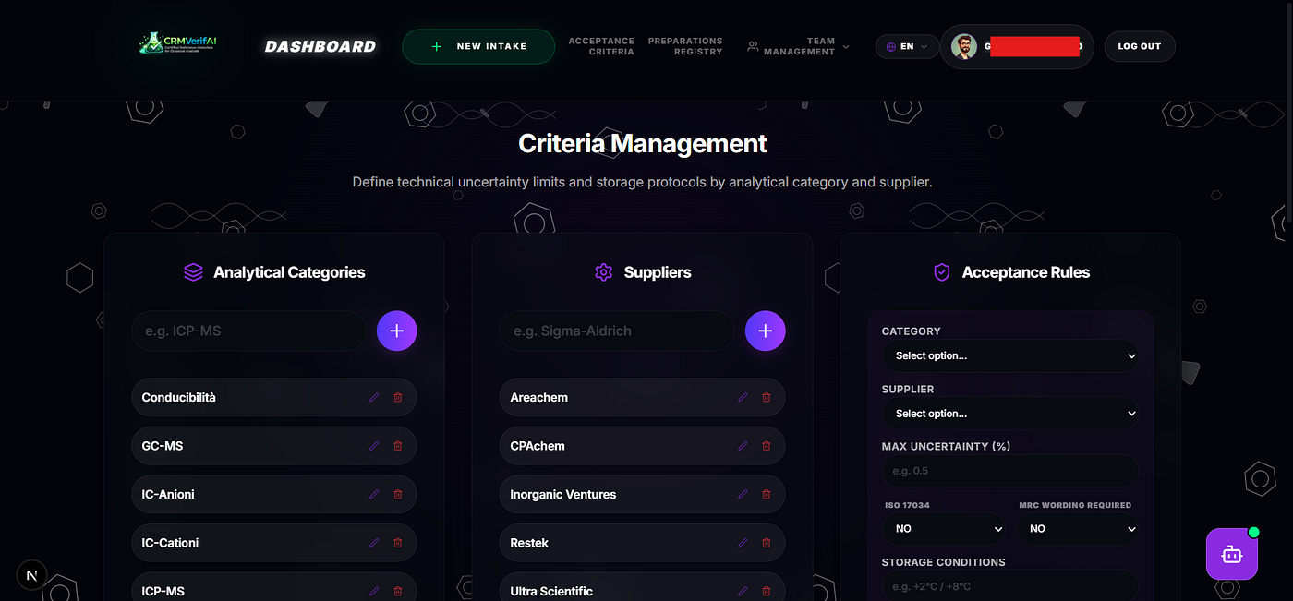
Task: Click the Max Uncertainty input field
Action: (1010, 471)
